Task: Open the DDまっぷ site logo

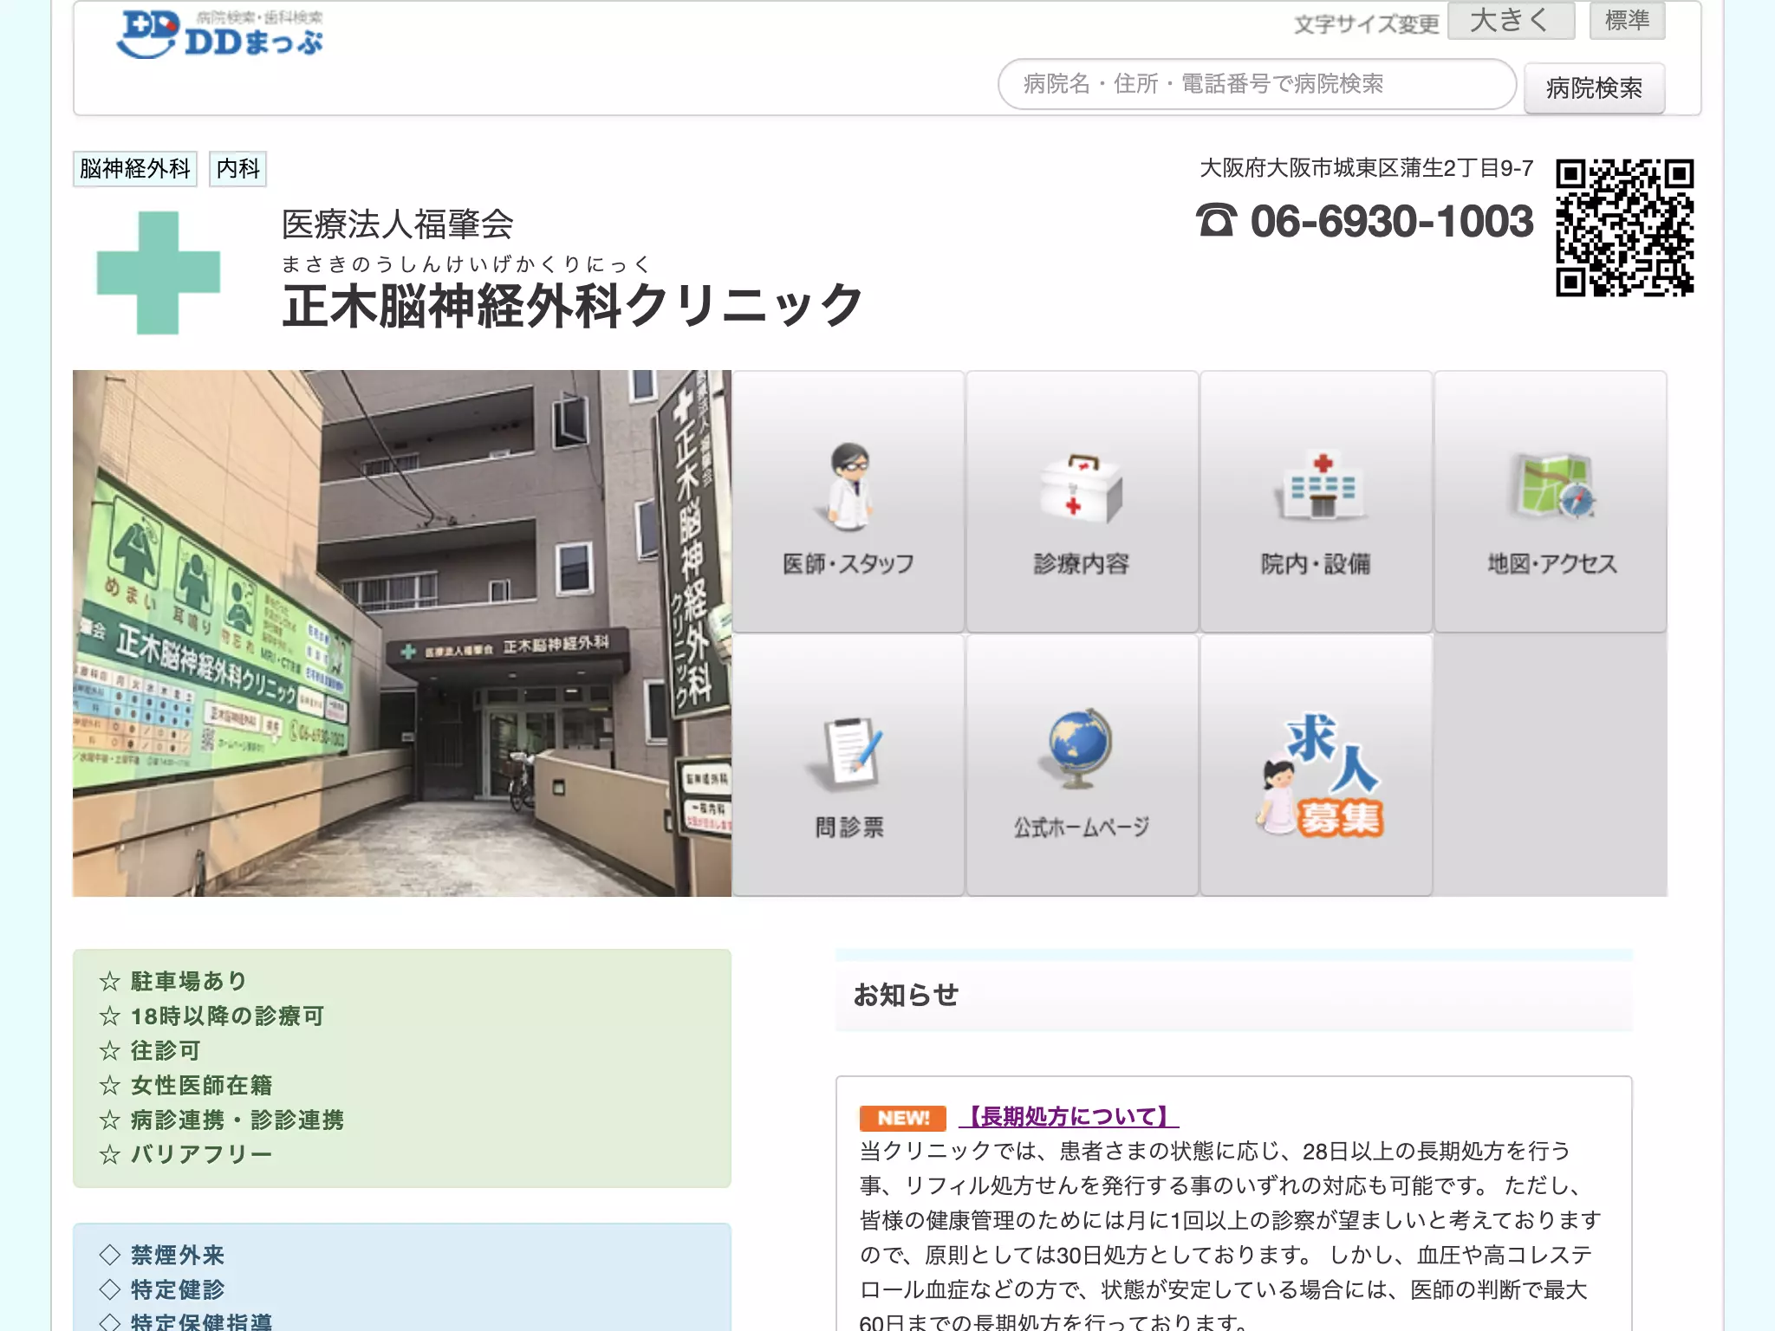Action: [219, 35]
